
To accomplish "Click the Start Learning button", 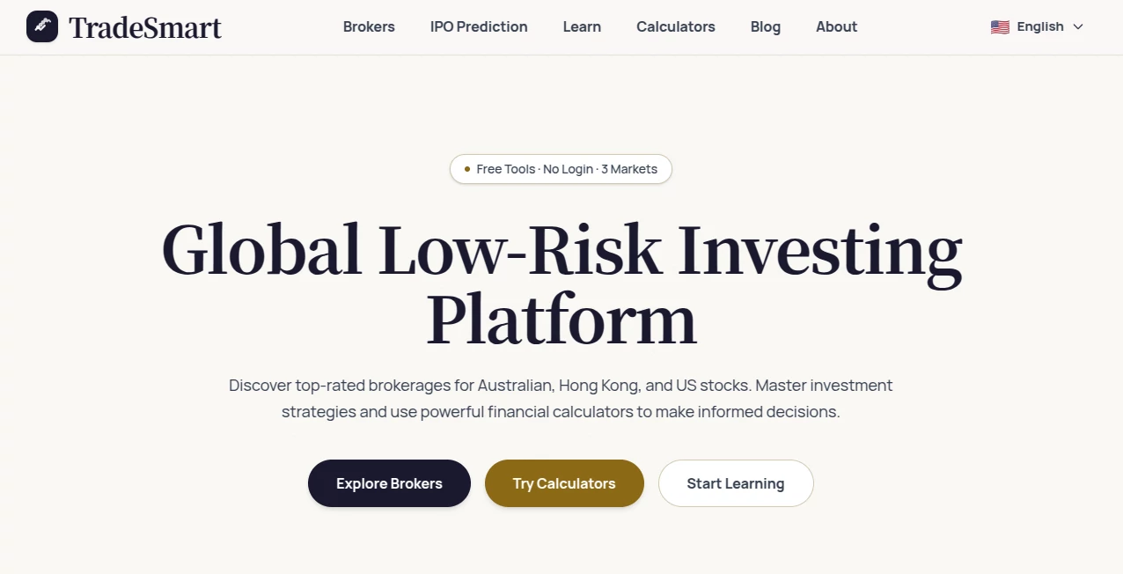I will click(x=736, y=483).
